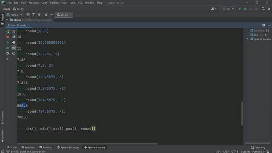Click the console horizontal scrollbar

coord(88,144)
